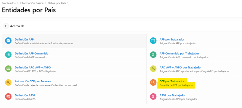Click the Entidades por País page title
Image resolution: width=242 pixels, height=108 pixels.
coord(29,10)
